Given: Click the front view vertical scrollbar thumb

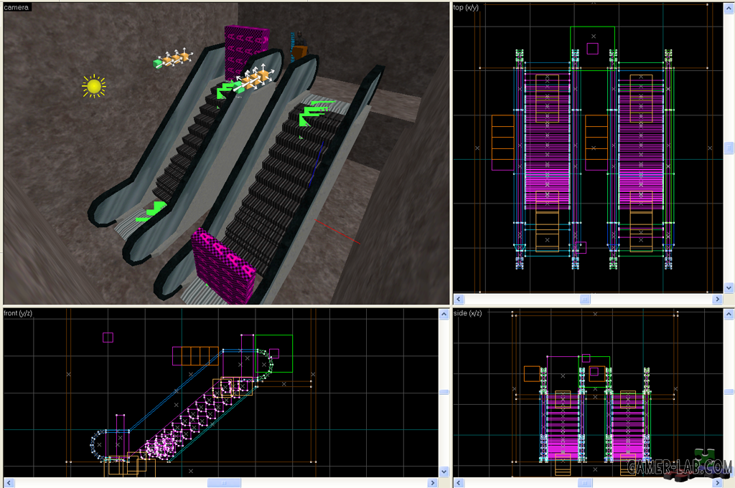Looking at the screenshot, I should pos(444,392).
